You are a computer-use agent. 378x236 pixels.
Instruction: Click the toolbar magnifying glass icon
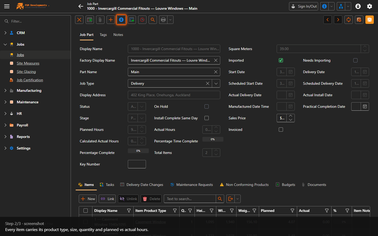pos(153,20)
